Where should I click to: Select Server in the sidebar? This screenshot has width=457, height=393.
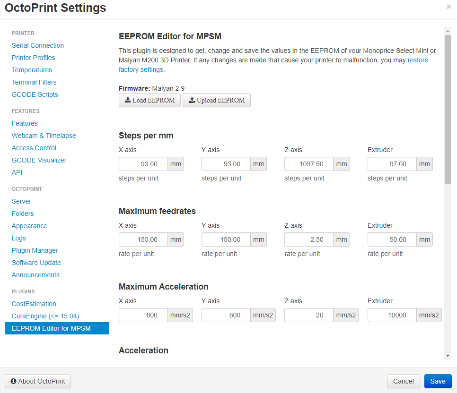(21, 201)
